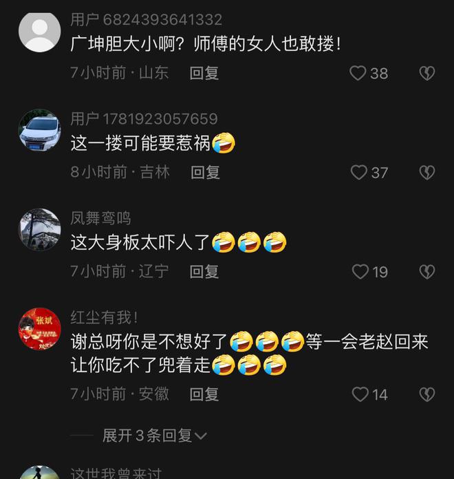Tap 回复 under 红尘有我's comment
Viewport: 454px width, 479px height.
(x=204, y=394)
